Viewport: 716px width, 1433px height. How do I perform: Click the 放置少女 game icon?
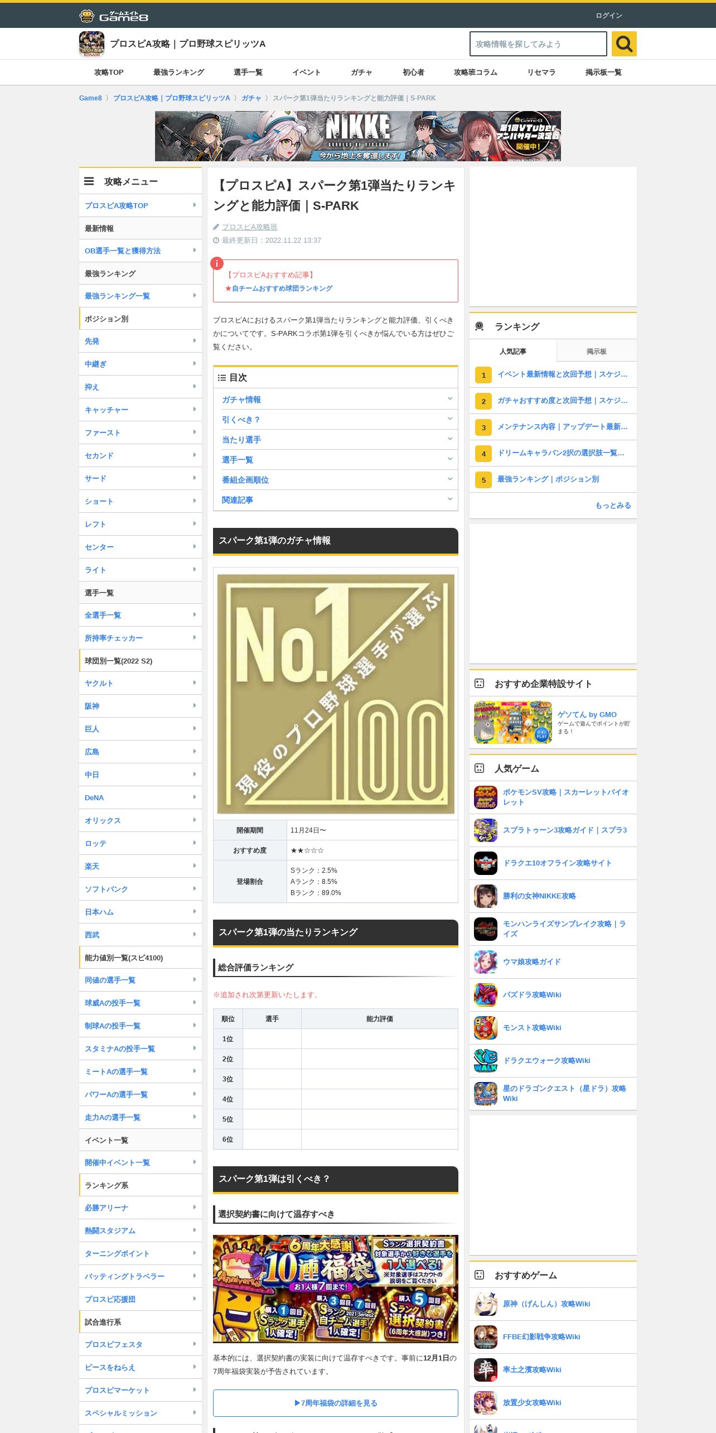click(486, 1403)
